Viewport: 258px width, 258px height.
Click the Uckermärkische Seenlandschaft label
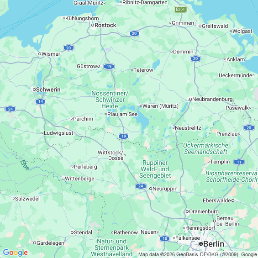(205, 148)
